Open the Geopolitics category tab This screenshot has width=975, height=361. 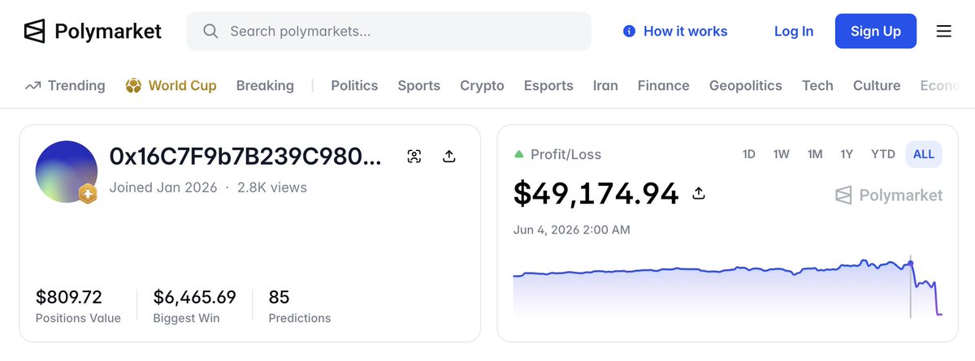(x=745, y=85)
